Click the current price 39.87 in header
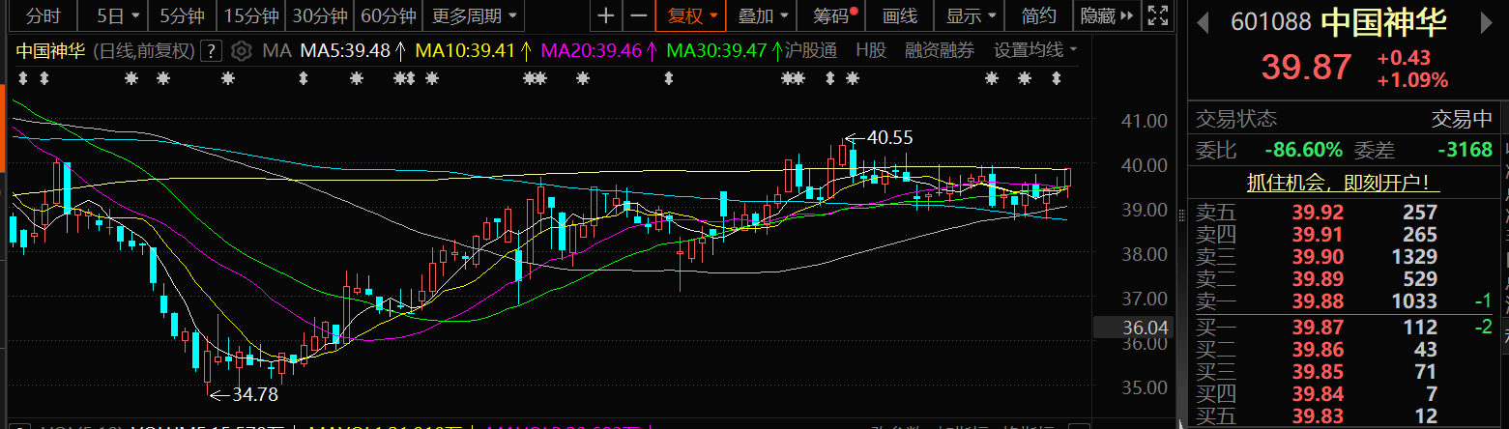This screenshot has width=1509, height=429. tap(1305, 68)
